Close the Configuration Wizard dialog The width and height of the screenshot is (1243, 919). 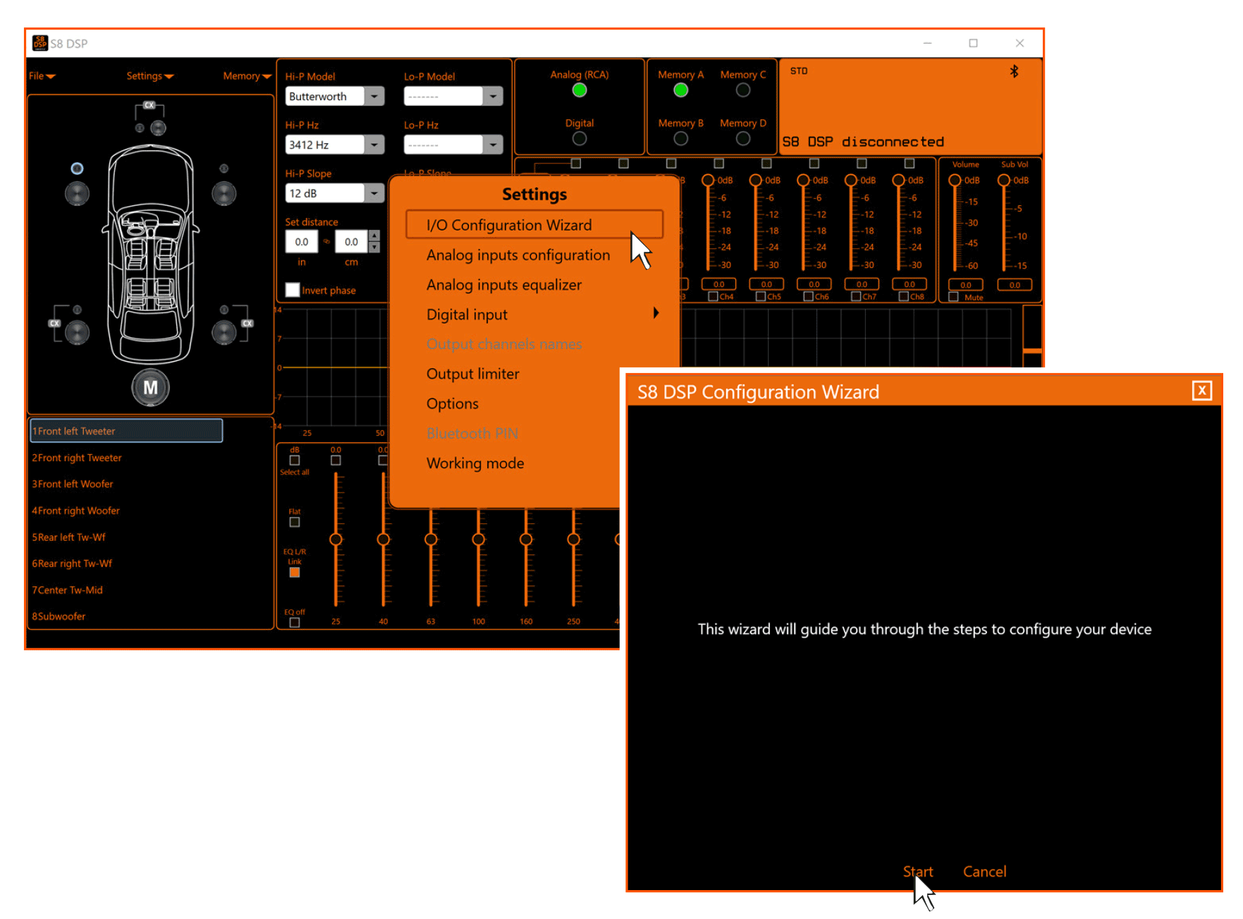[x=1201, y=391]
